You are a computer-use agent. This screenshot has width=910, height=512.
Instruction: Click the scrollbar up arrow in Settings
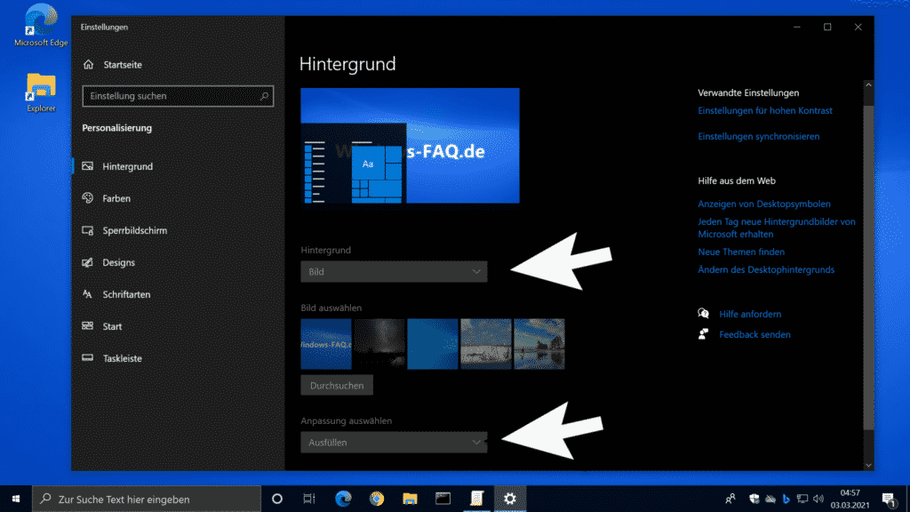(x=868, y=85)
